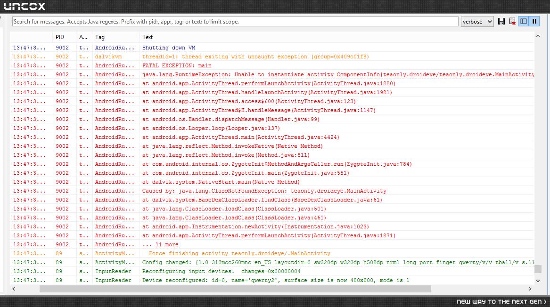Select the 'ZygoteInit.main' stack trace line
Screen dimensions: 550x307
coord(272,173)
